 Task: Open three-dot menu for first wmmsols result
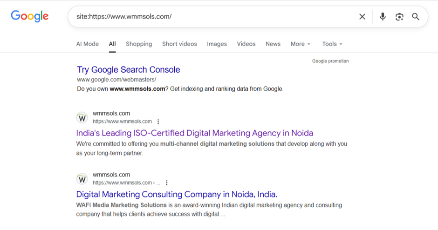click(158, 122)
